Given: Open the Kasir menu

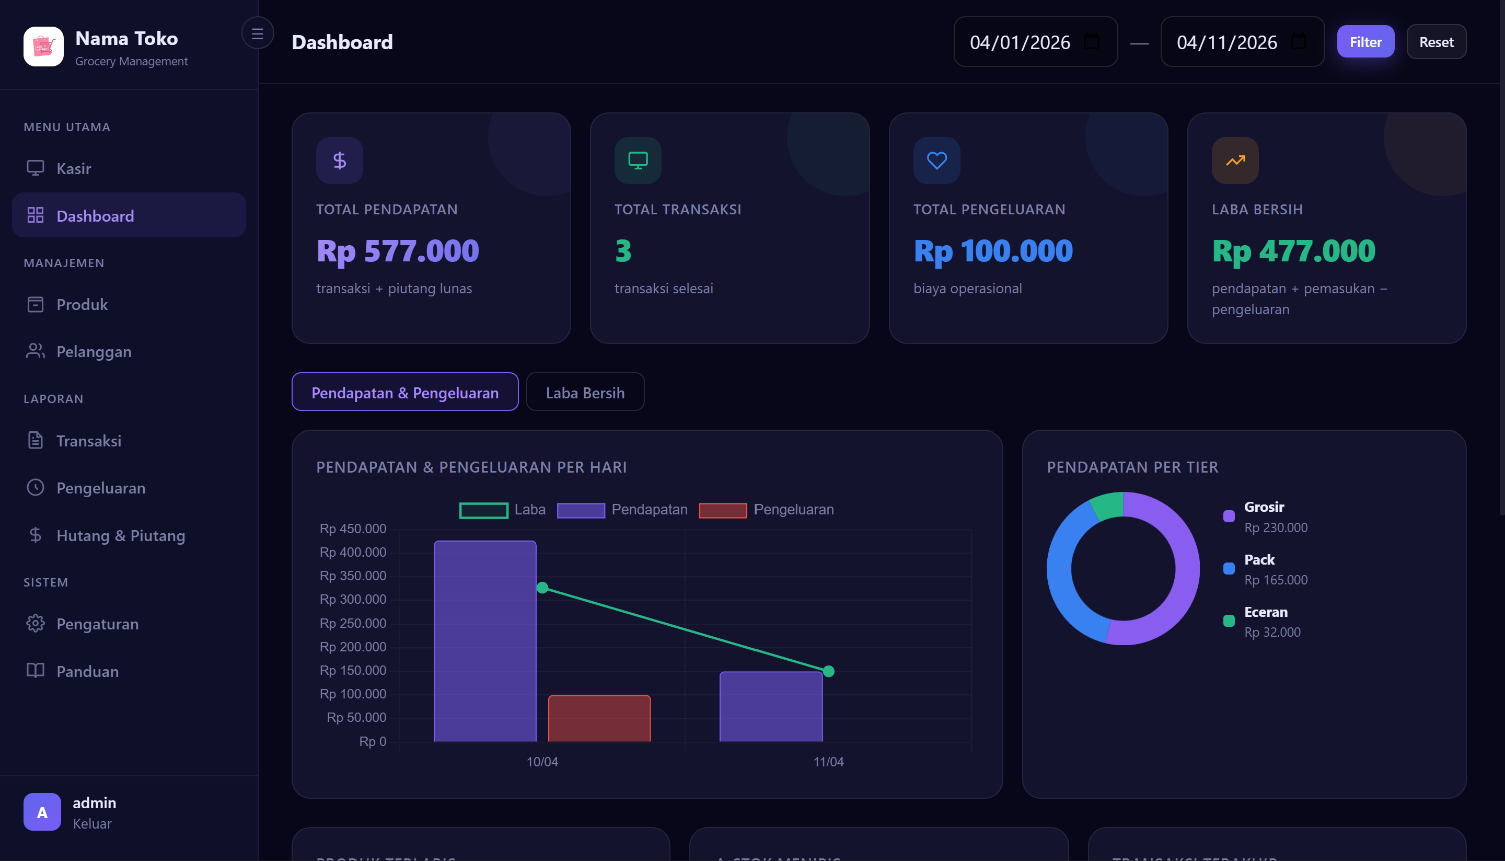Looking at the screenshot, I should pos(129,168).
